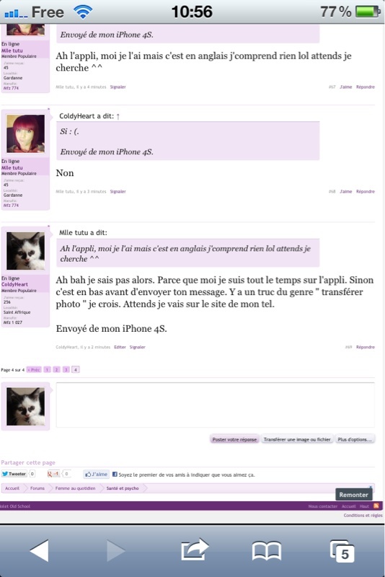Click the RSS feed icon in footer
The height and width of the screenshot is (577, 385).
(x=376, y=506)
